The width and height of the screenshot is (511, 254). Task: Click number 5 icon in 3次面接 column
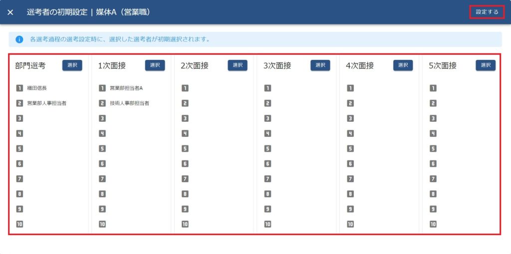click(267, 149)
